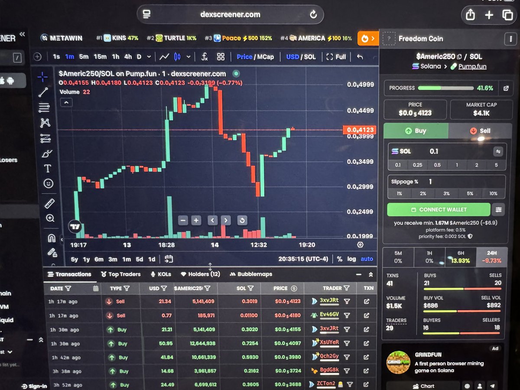This screenshot has height=390, width=520.
Task: Open the Freedom Coin three-dot menu
Action: coord(510,39)
